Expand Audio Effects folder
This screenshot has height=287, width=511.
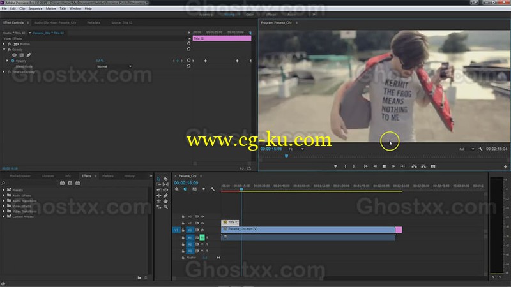pyautogui.click(x=4, y=195)
